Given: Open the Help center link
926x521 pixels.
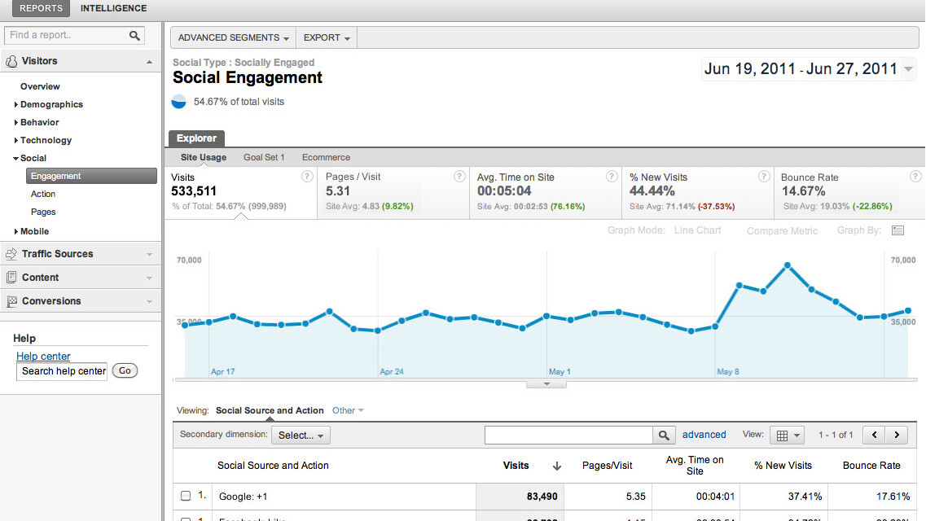Looking at the screenshot, I should click(x=43, y=356).
